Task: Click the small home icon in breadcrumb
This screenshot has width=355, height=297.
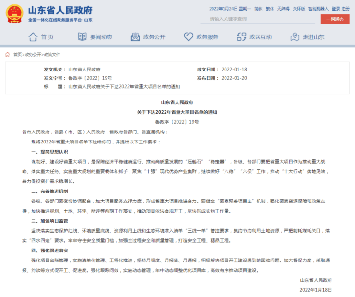Action: point(8,55)
